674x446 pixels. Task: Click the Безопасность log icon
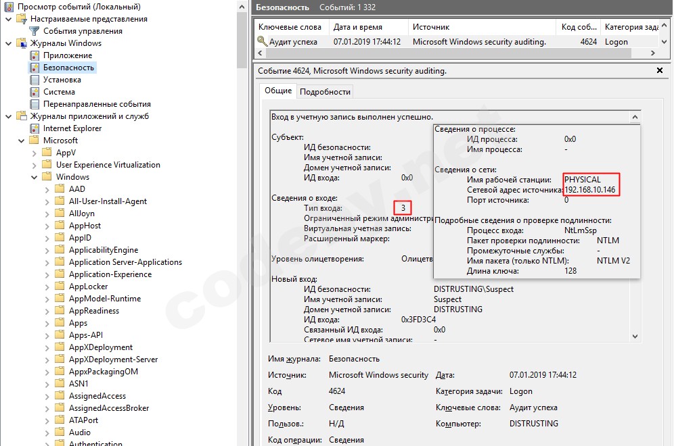tap(35, 68)
